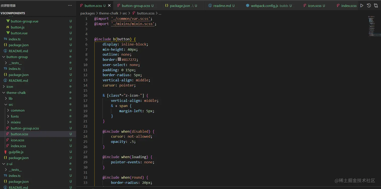Open button-group.vue file
This screenshot has height=189, width=381.
[x=38, y=21]
